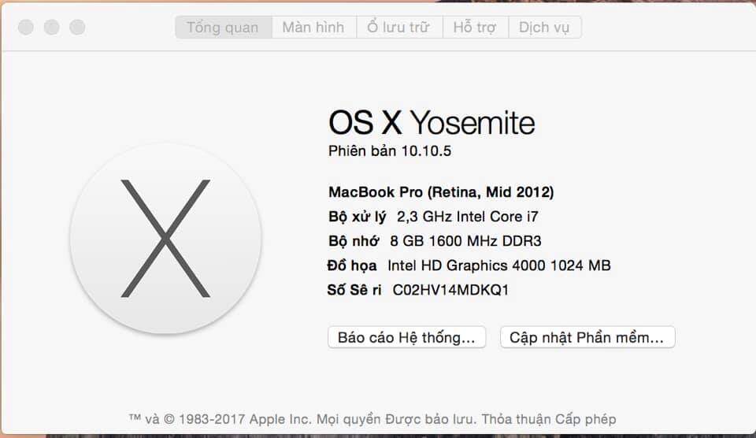Open the Màn hình tab
Screen dimensions: 756x438
pyautogui.click(x=313, y=28)
